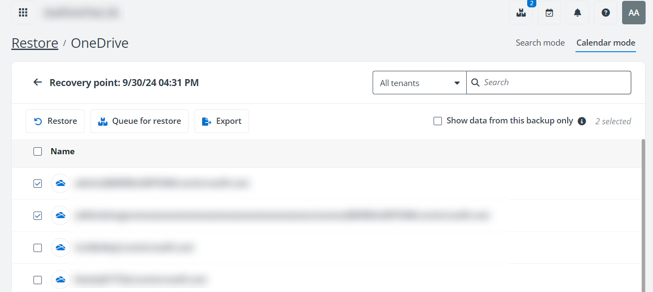Image resolution: width=653 pixels, height=292 pixels.
Task: Click the search magnifier icon
Action: [475, 82]
